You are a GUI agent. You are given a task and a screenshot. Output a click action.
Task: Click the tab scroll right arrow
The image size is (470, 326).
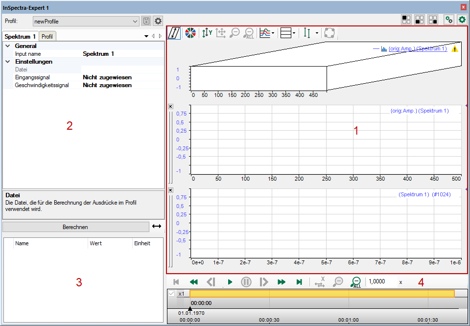click(x=161, y=36)
